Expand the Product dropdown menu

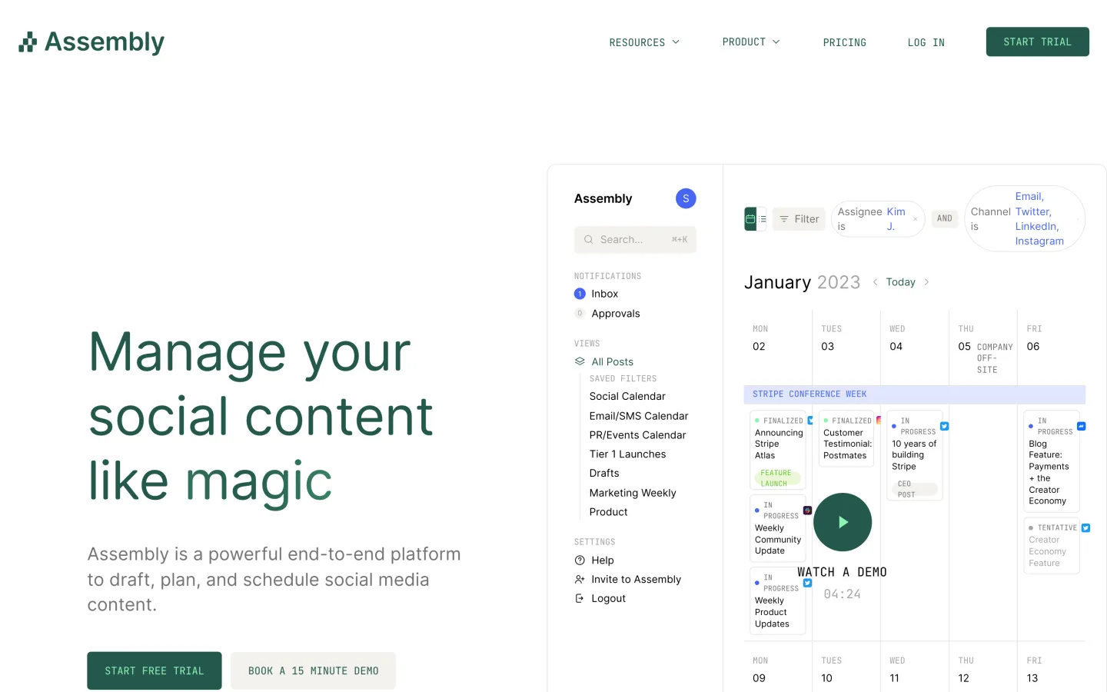click(751, 42)
